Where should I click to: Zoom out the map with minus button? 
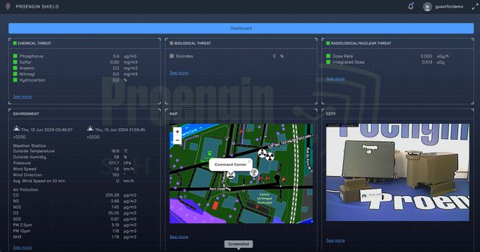coord(177,140)
